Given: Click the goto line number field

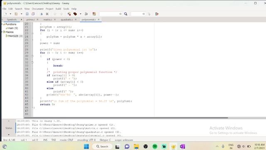Looking at the screenshot, I should coord(138,14).
